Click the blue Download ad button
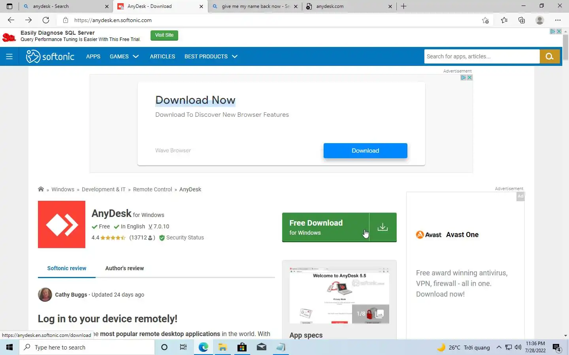The height and width of the screenshot is (355, 569). click(x=365, y=151)
